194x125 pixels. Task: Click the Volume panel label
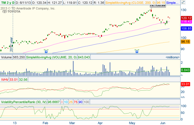[x=6, y=57]
